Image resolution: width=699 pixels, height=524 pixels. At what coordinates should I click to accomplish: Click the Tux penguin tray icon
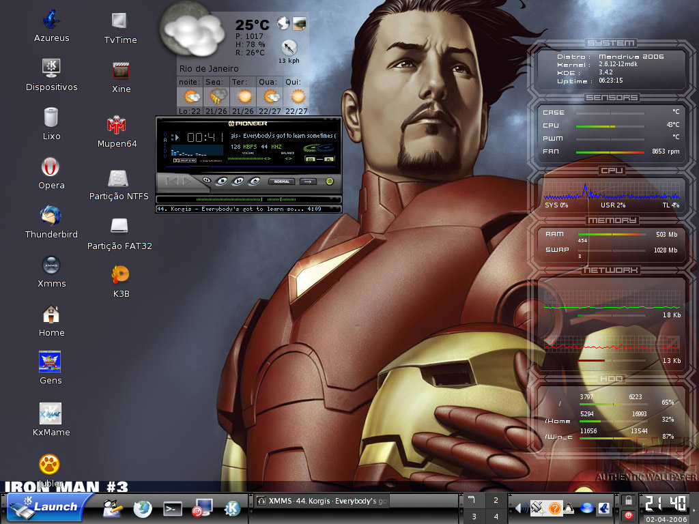tap(569, 508)
